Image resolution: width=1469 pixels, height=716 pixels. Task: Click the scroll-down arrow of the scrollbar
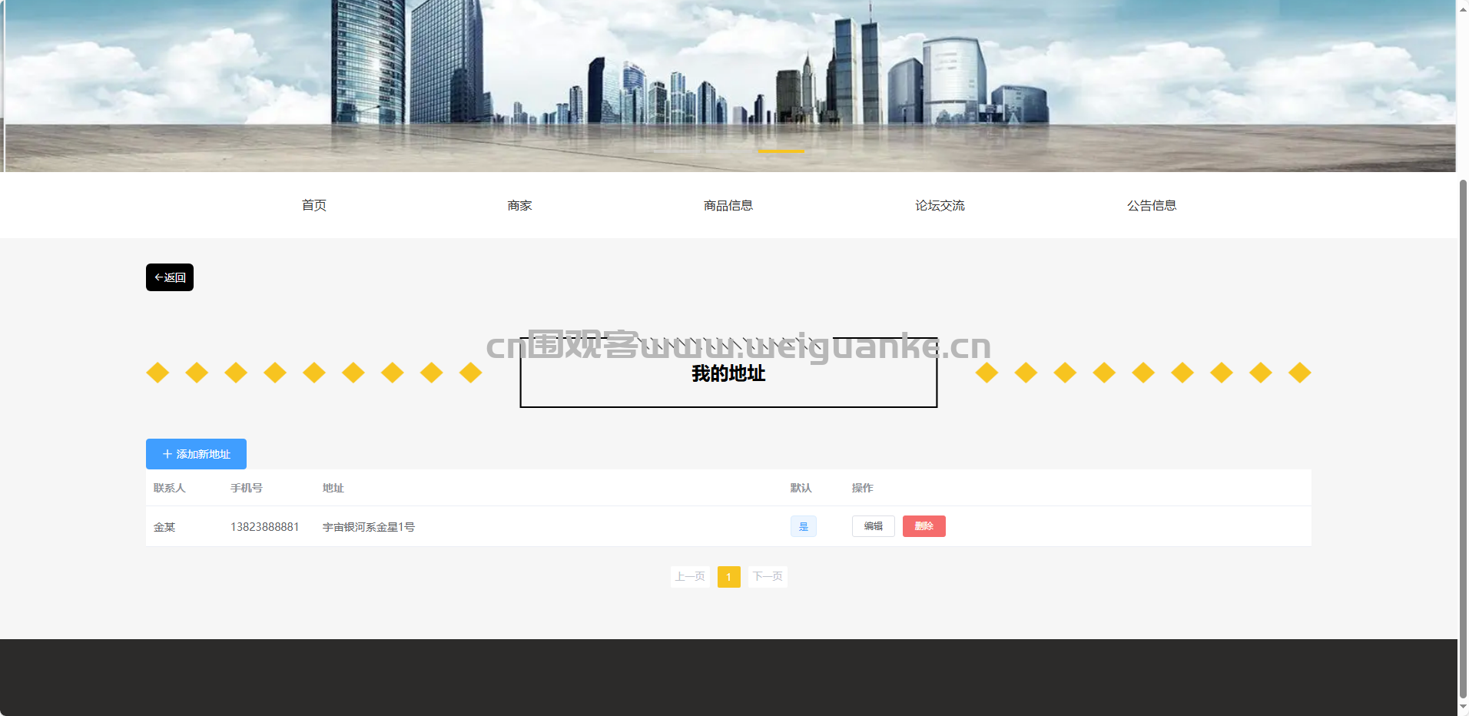tap(1463, 708)
